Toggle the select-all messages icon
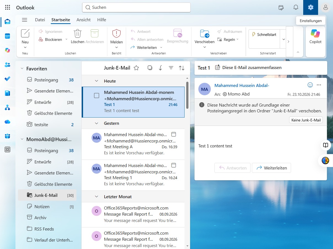333x249 pixels. (x=150, y=68)
